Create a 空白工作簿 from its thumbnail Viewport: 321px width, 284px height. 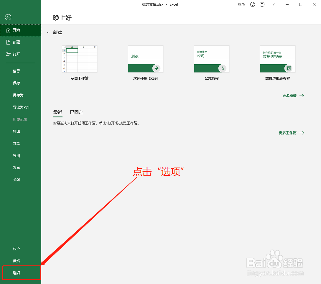tap(80, 59)
